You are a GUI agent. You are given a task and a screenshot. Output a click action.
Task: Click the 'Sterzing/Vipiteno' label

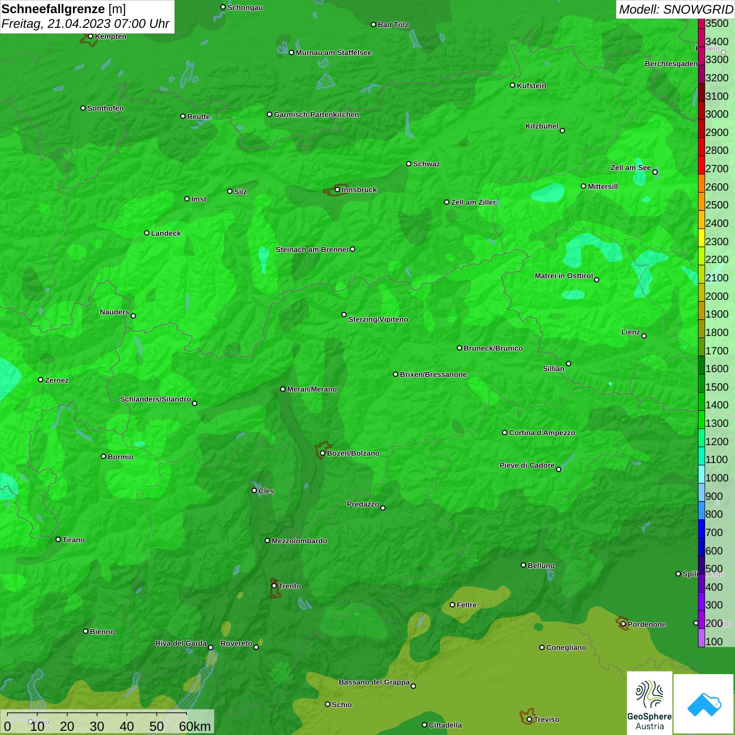(x=378, y=319)
